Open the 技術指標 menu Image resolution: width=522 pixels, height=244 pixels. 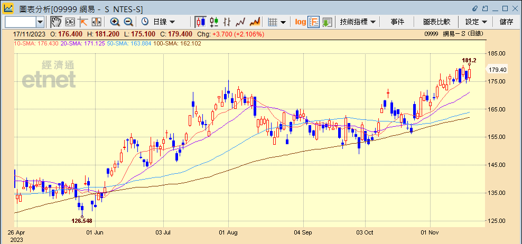point(358,22)
